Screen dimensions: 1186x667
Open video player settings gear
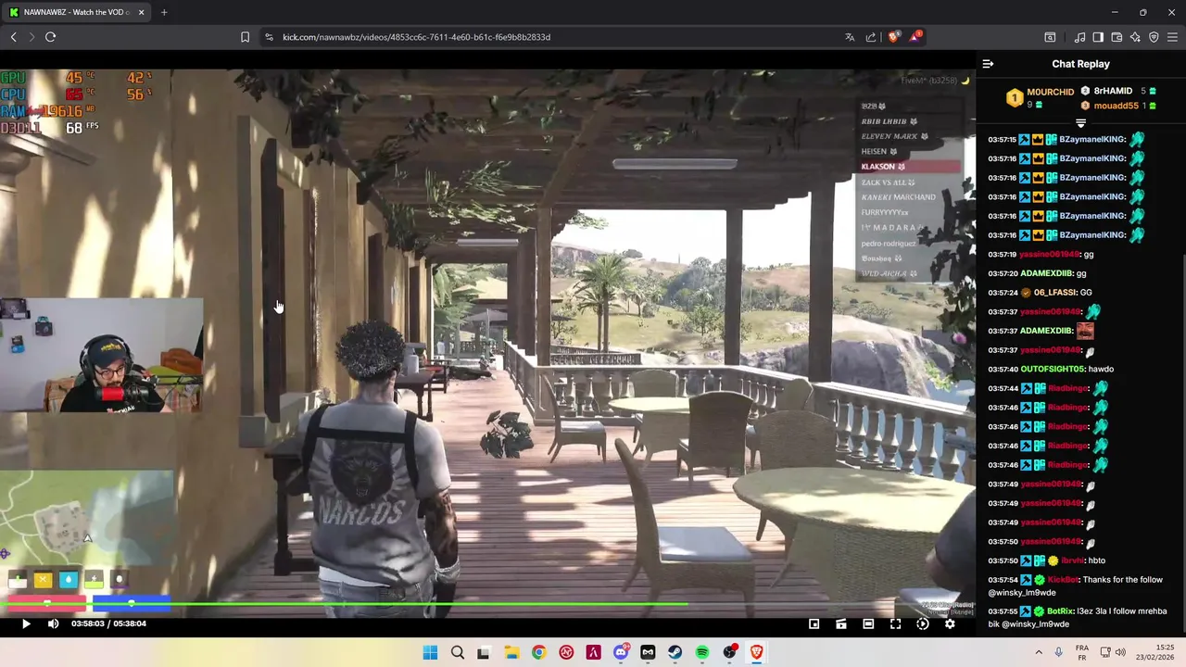pyautogui.click(x=950, y=623)
